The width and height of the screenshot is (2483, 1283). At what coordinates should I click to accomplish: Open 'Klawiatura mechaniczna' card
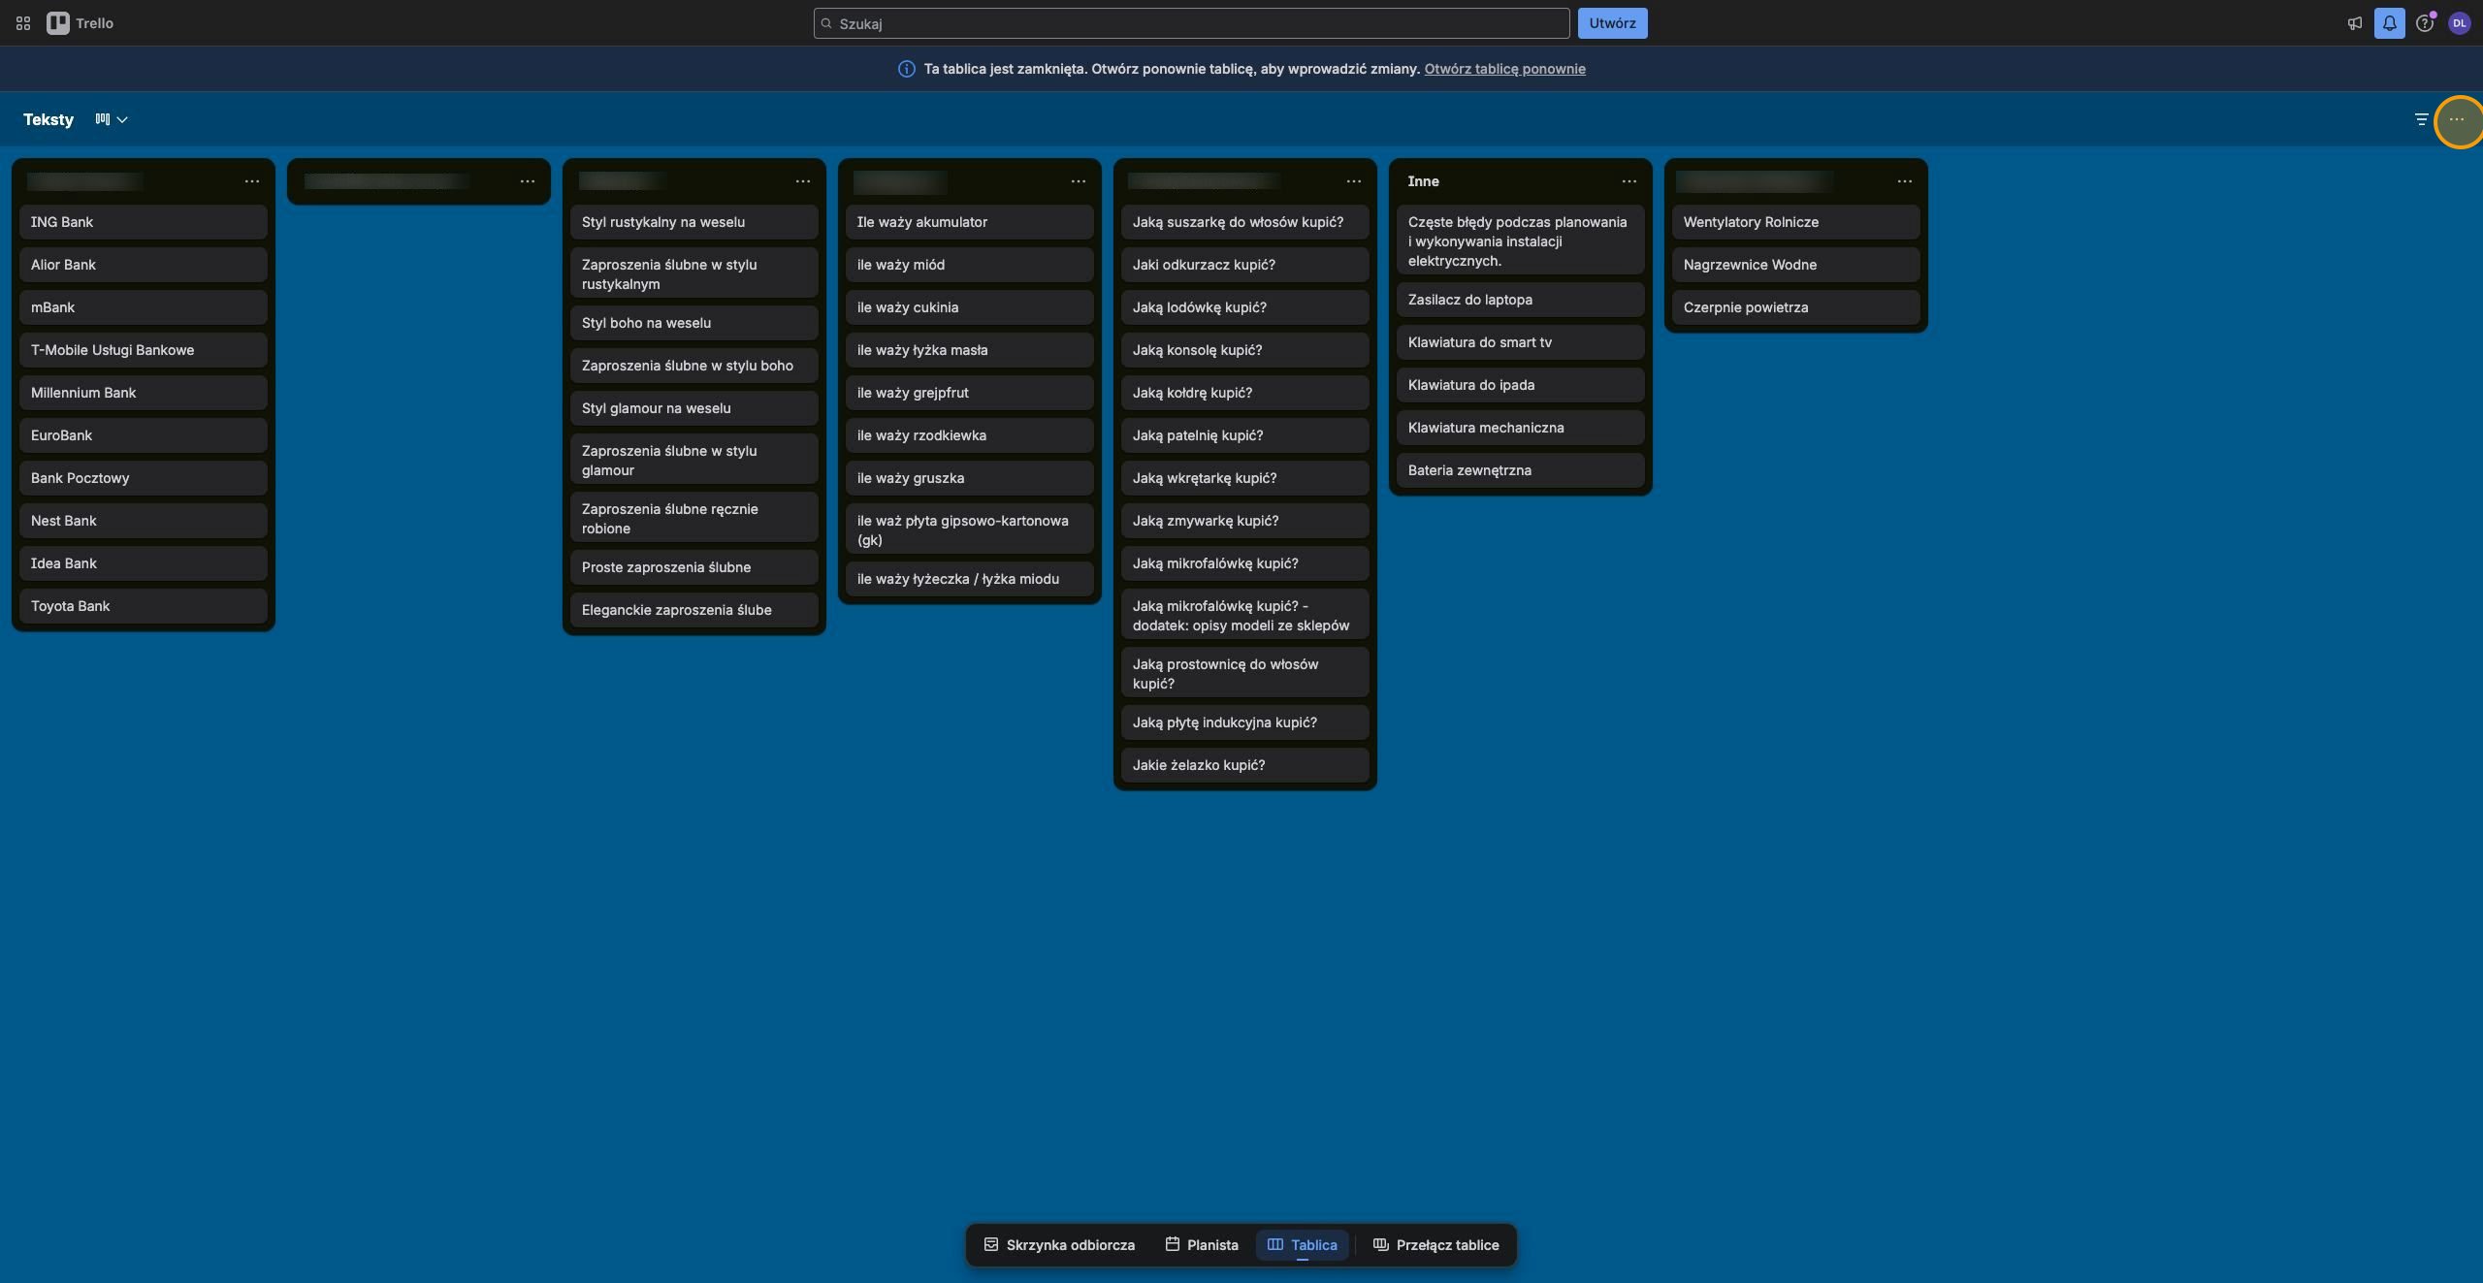pyautogui.click(x=1521, y=428)
